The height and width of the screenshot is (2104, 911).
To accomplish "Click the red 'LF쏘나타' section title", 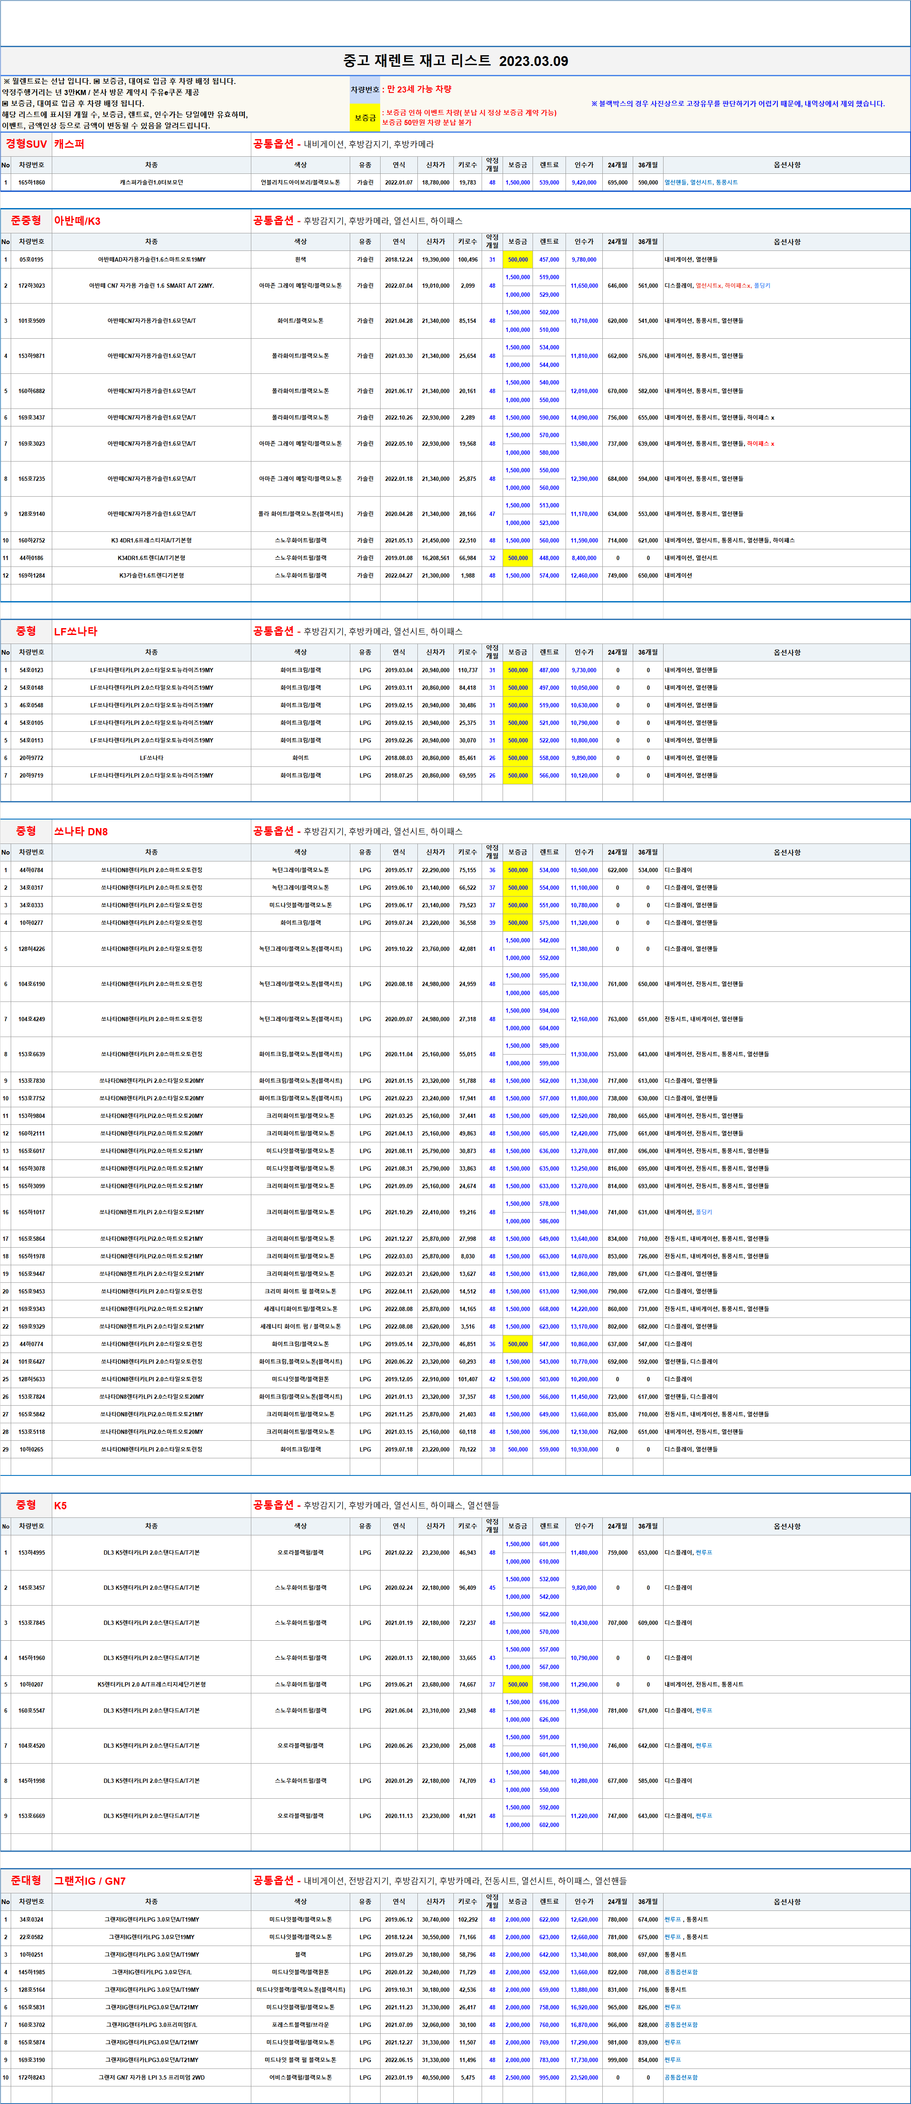I will [76, 632].
